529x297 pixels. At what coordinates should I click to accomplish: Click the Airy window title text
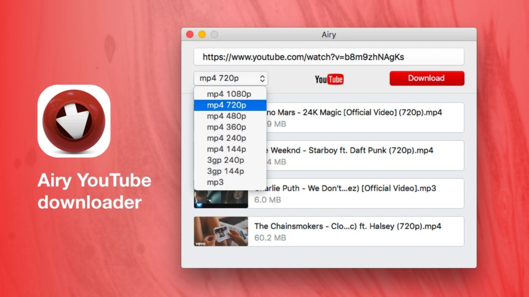point(329,35)
